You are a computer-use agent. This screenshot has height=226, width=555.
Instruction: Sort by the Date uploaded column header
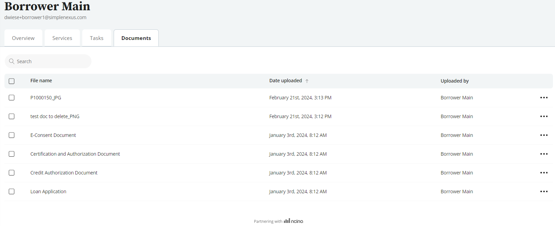tap(286, 81)
